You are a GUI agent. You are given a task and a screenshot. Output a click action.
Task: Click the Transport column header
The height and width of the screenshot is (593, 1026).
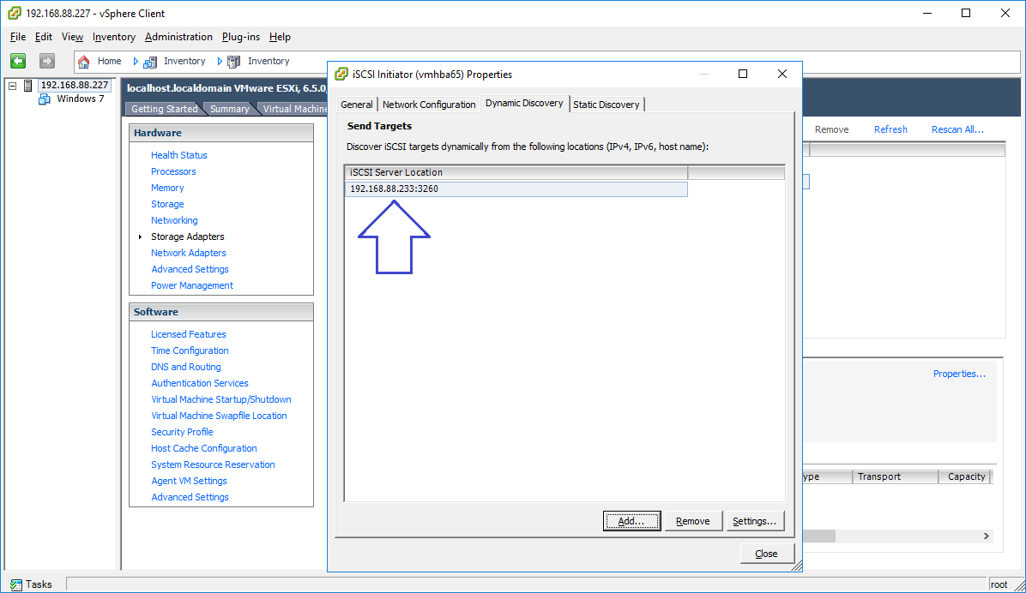tap(895, 476)
